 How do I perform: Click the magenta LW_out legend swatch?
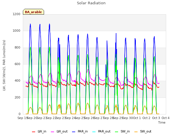coord(53,132)
